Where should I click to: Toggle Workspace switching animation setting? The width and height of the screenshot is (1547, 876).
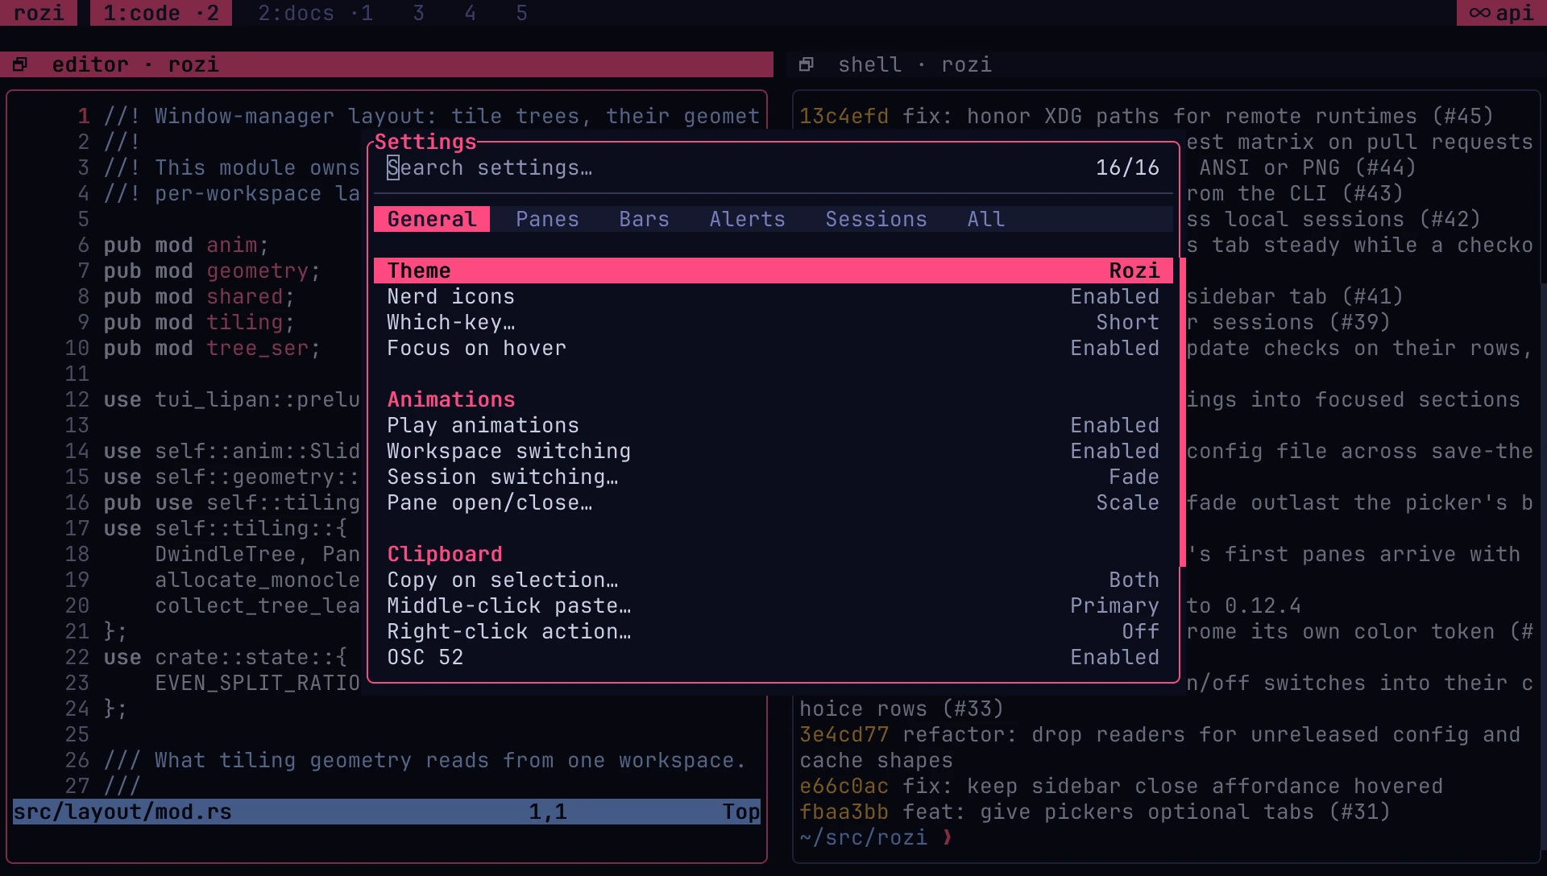(x=773, y=451)
